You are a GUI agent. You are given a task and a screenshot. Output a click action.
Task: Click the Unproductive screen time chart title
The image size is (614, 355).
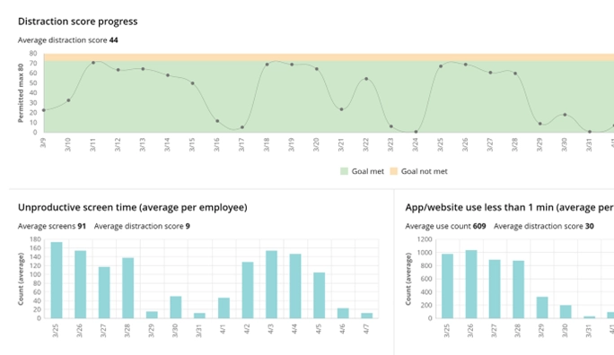(x=133, y=207)
